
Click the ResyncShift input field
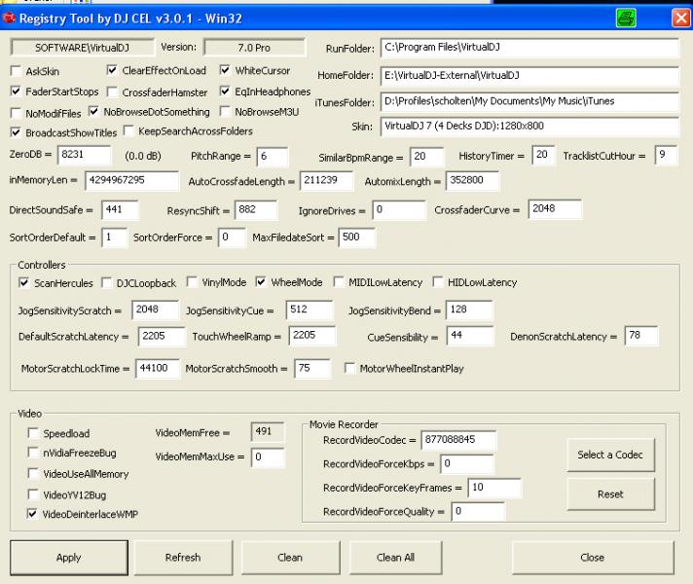(256, 209)
